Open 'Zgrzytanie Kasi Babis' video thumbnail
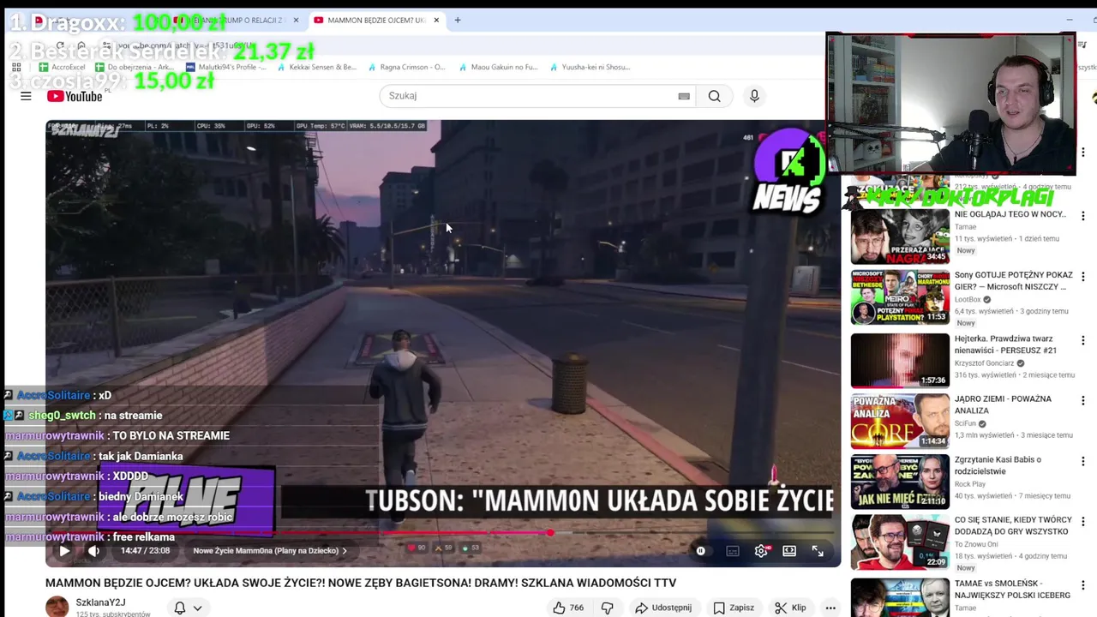 900,482
